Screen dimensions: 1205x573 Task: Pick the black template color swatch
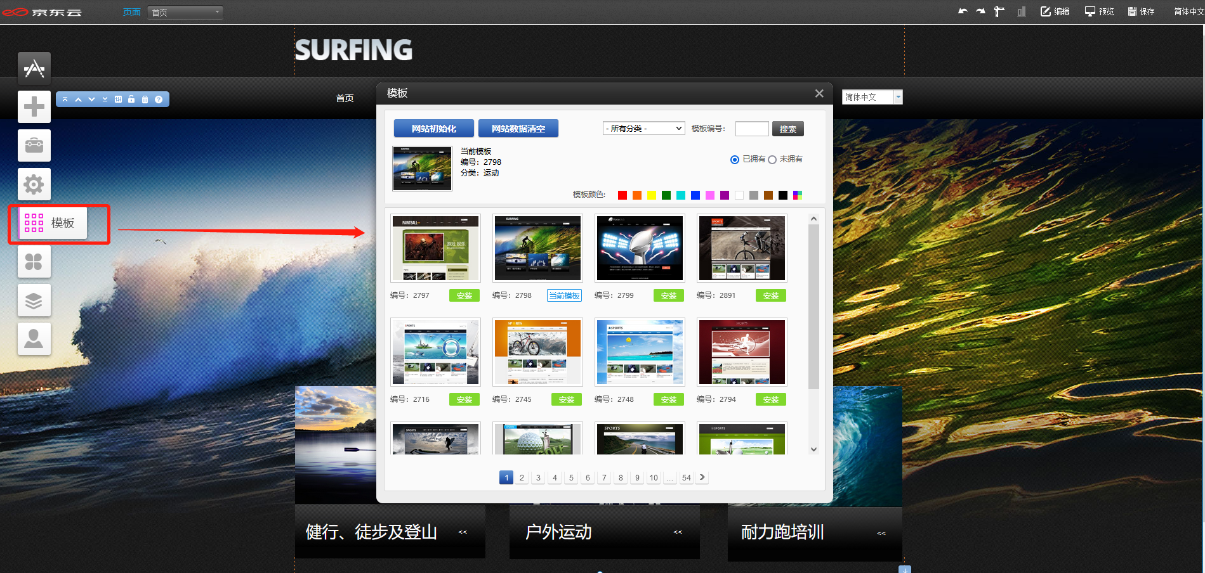[x=783, y=195]
